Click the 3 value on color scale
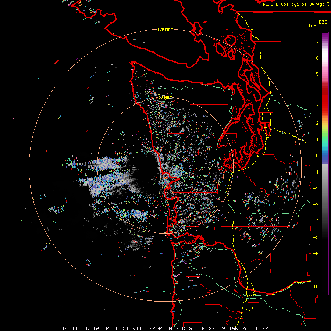 pos(317,107)
